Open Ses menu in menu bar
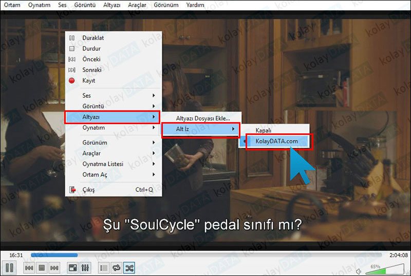Image resolution: width=411 pixels, height=276 pixels. [x=62, y=5]
